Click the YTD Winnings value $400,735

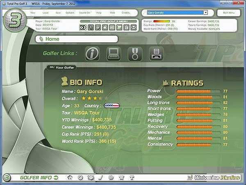(x=102, y=120)
